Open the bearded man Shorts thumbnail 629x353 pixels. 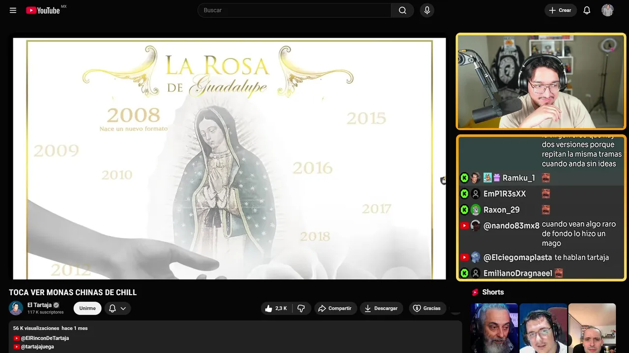tap(494, 328)
